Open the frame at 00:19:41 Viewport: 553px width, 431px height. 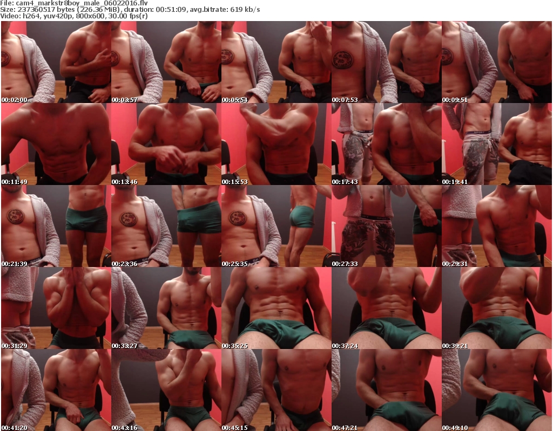pos(497,144)
